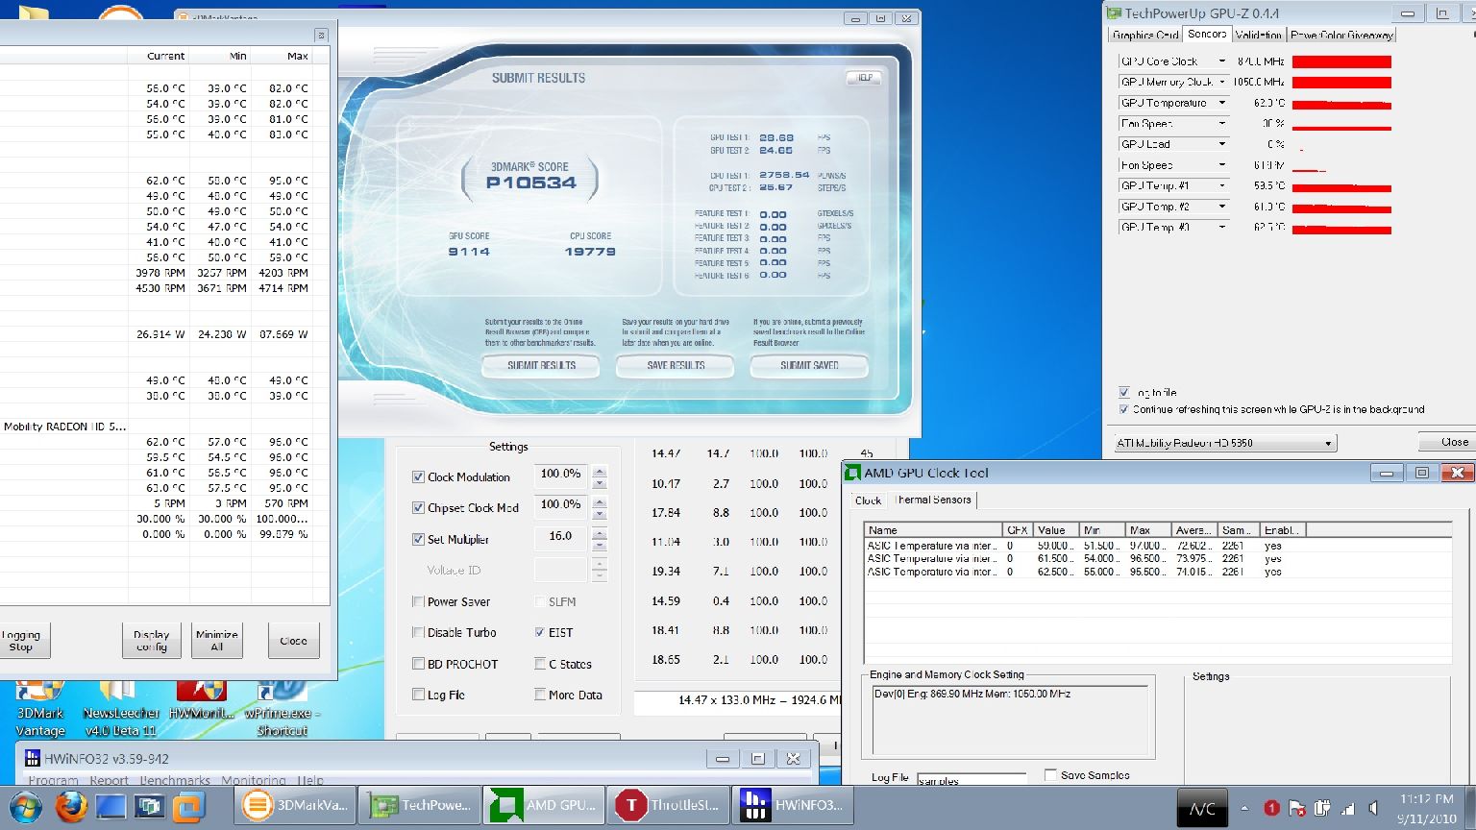
Task: Click Minimize All button
Action: (x=216, y=641)
